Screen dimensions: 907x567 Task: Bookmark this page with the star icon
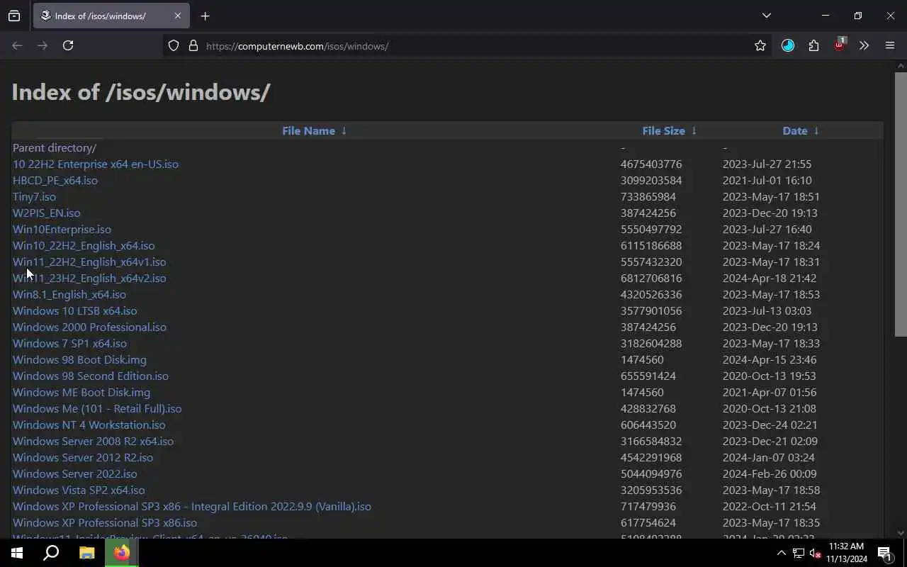[x=760, y=45]
